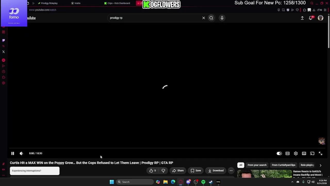Download the video

pos(216,171)
